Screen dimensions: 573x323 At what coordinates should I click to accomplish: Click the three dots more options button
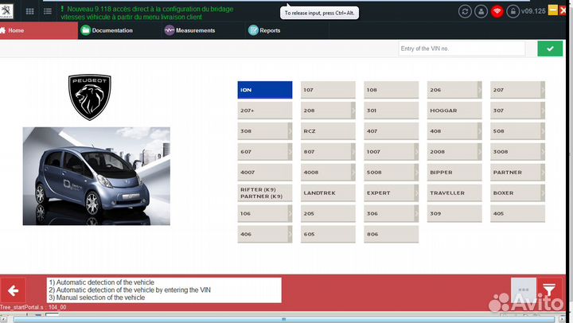(x=524, y=290)
